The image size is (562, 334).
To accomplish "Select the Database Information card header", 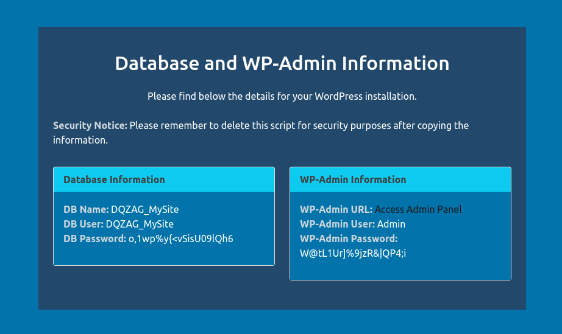I will click(x=164, y=179).
